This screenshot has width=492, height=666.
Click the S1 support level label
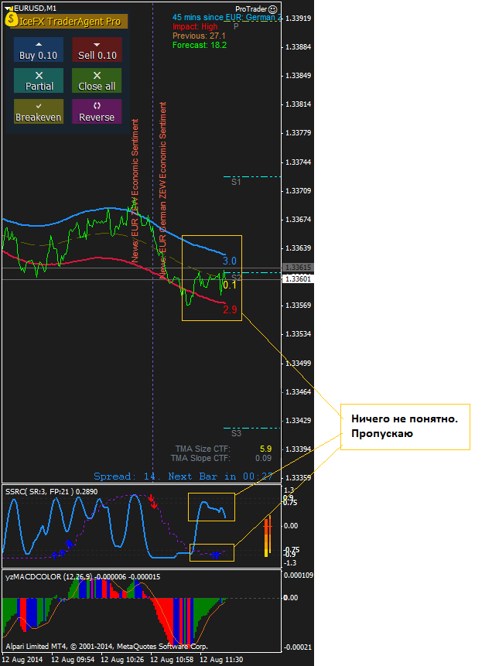point(236,182)
